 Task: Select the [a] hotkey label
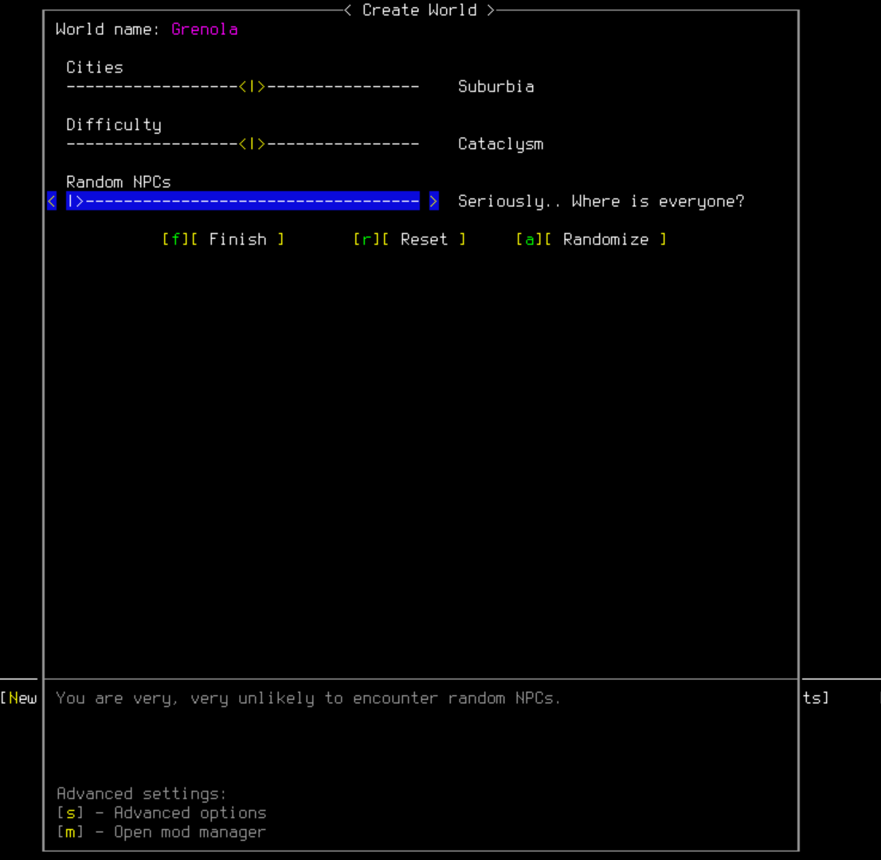tap(529, 240)
